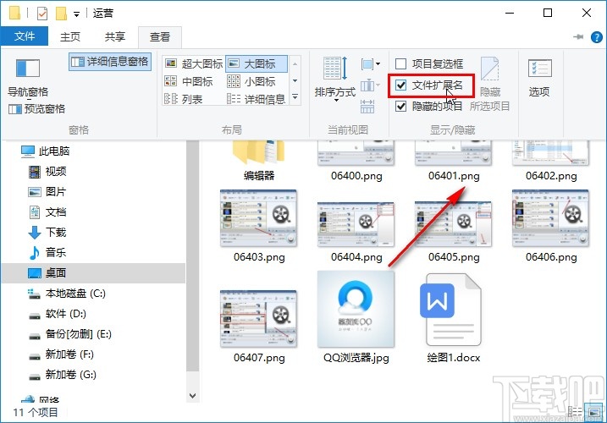
Task: Open 软件 (D:) drive
Action: point(58,314)
